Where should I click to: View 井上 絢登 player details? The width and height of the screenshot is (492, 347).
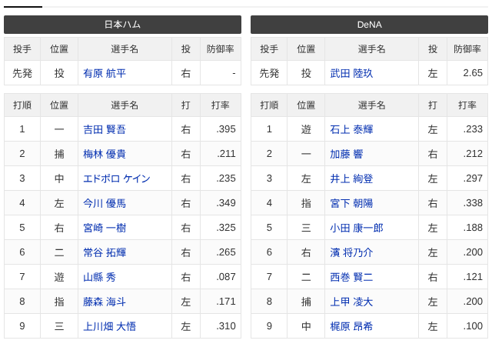(x=351, y=179)
